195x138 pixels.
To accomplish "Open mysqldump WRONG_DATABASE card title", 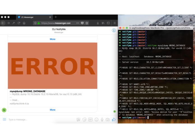I will pos(27,91).
